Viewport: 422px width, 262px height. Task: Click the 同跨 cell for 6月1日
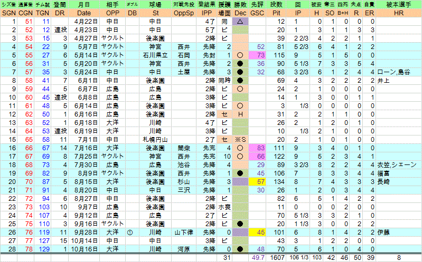tap(224, 80)
